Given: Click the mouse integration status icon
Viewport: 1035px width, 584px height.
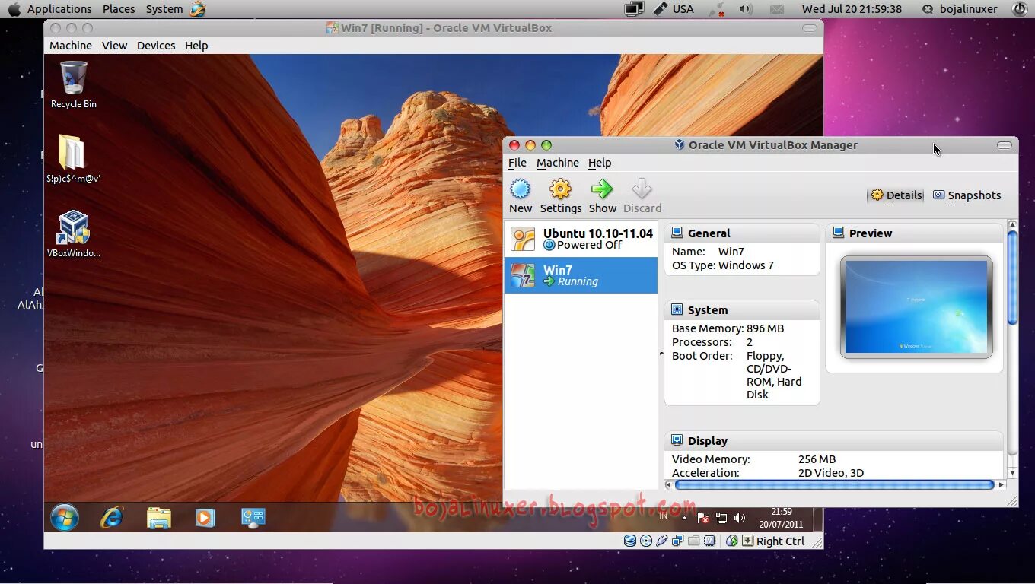Looking at the screenshot, I should pos(732,541).
